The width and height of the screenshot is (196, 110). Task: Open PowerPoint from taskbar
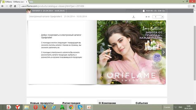(89, 107)
